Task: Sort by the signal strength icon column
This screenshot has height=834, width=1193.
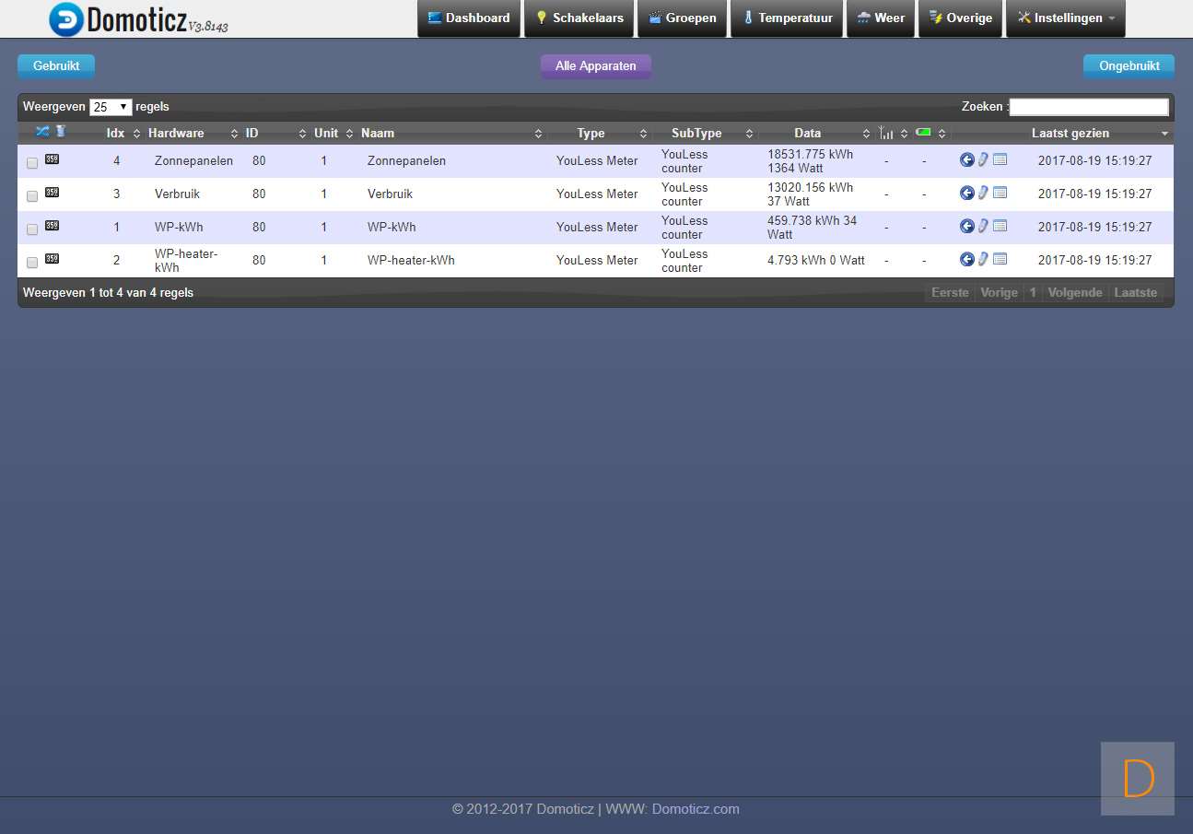Action: [886, 133]
